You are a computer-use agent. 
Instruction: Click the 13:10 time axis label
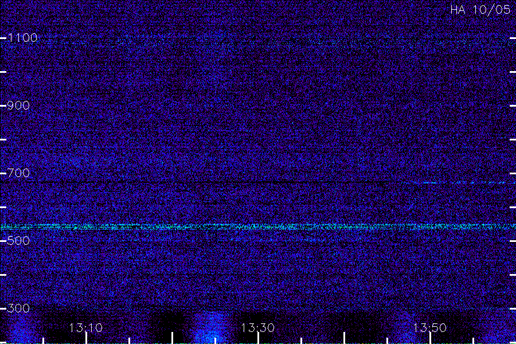[86, 328]
